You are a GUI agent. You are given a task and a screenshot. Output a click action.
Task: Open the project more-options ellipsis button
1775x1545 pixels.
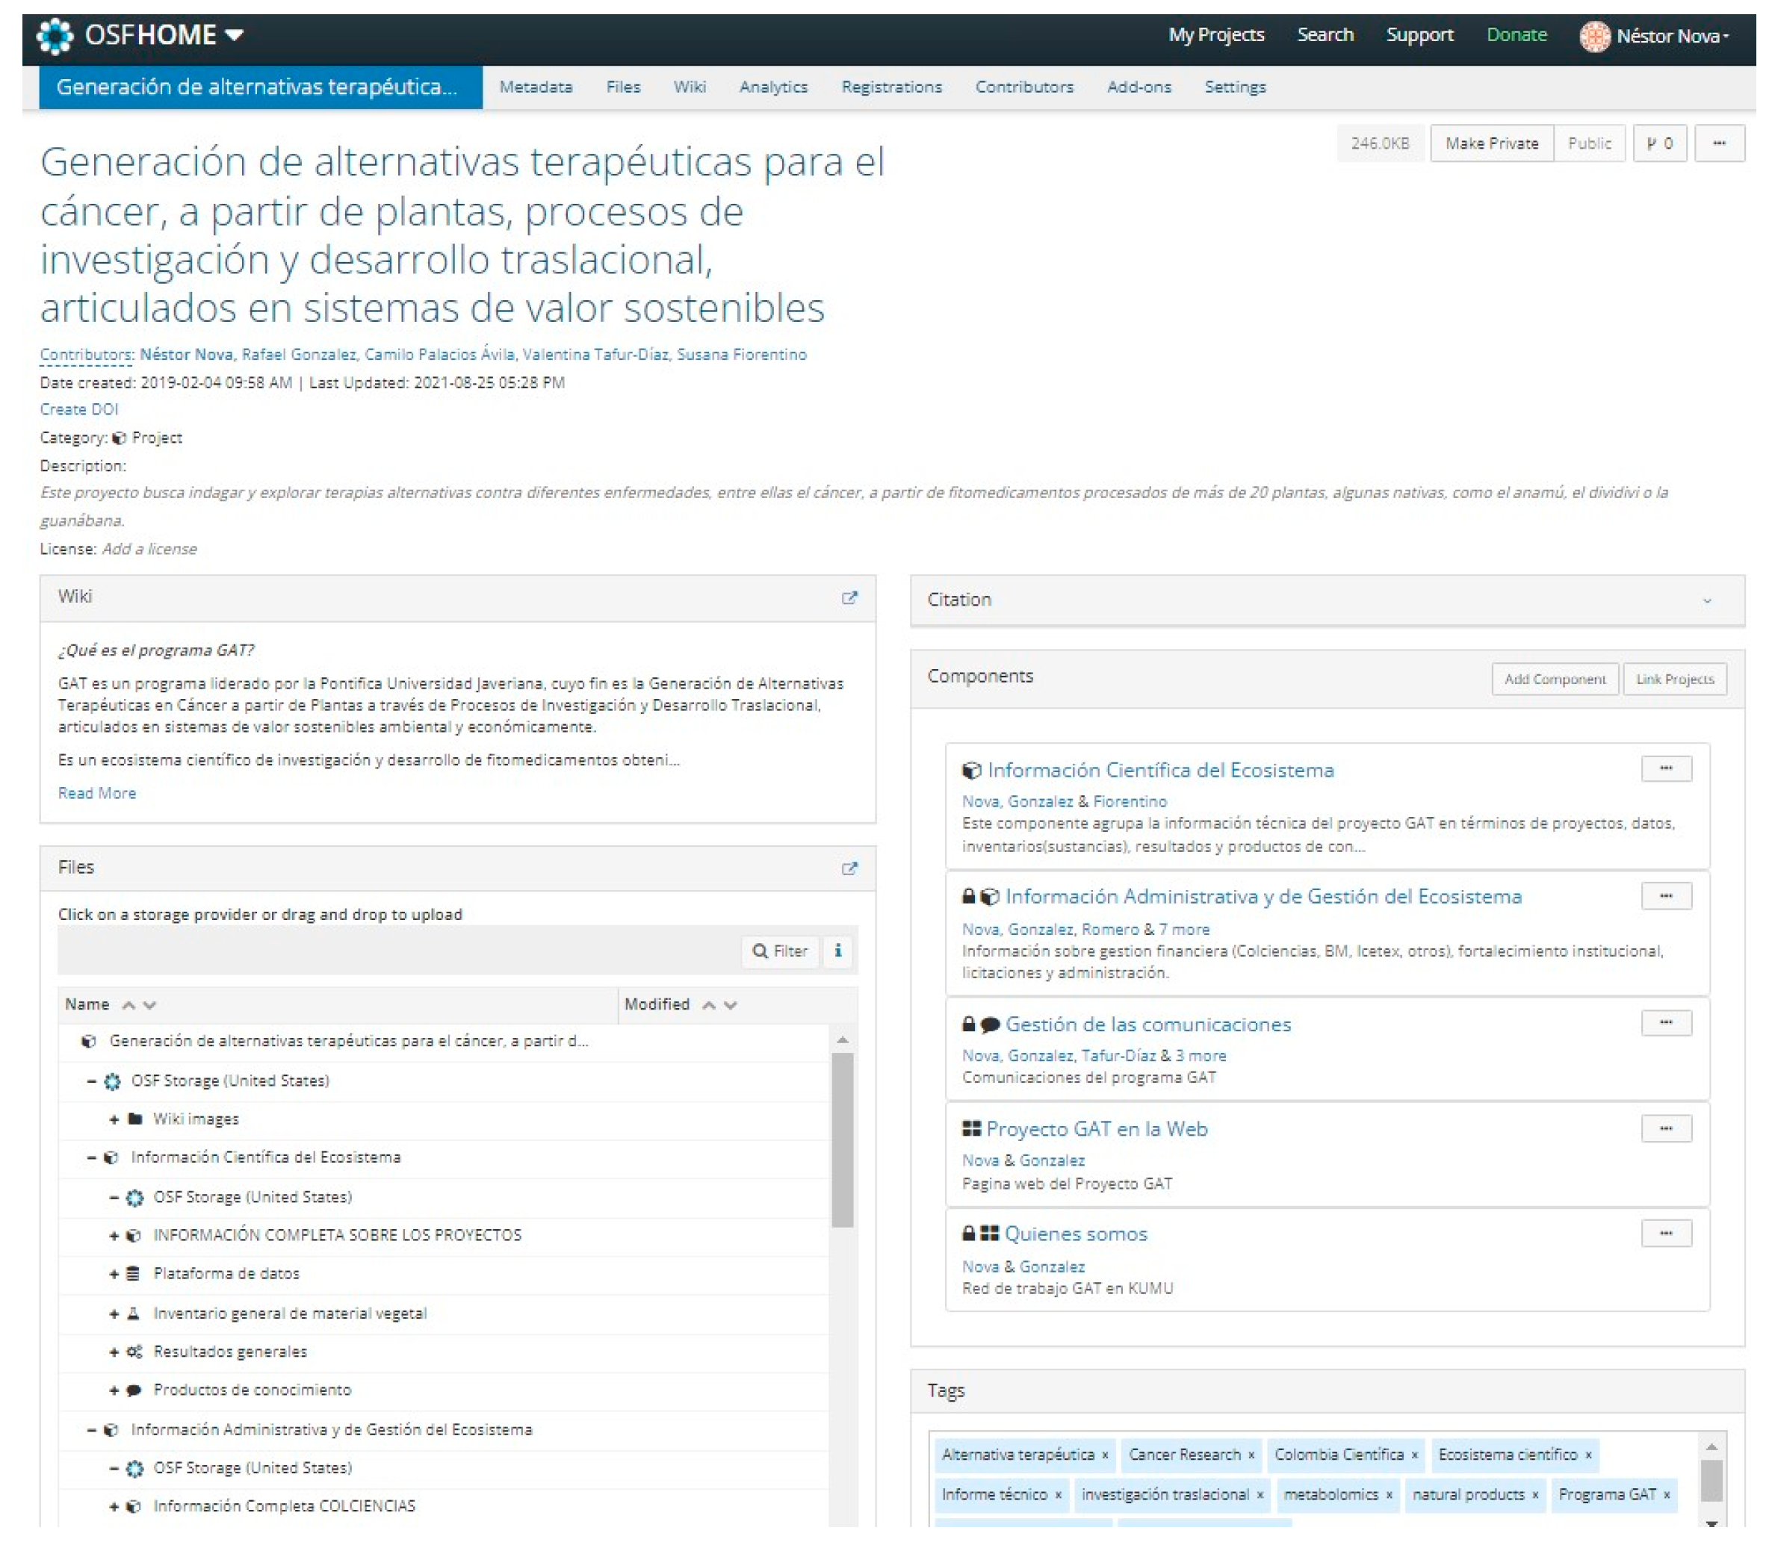[1718, 143]
